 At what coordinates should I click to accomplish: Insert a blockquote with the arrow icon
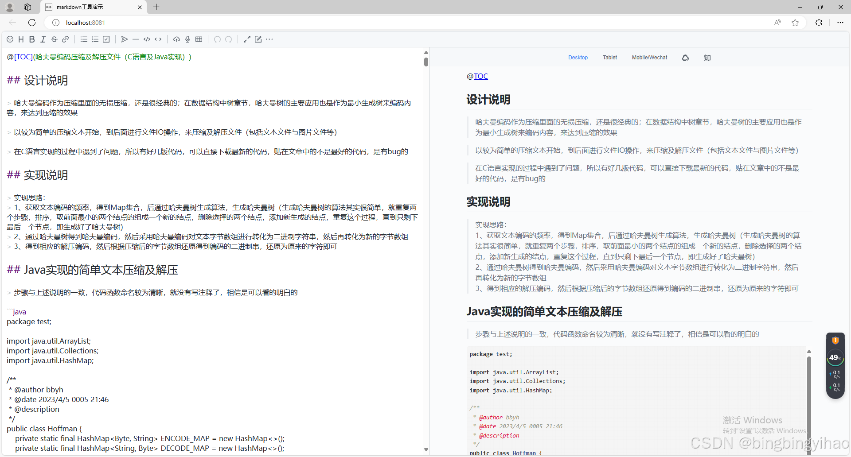[125, 39]
